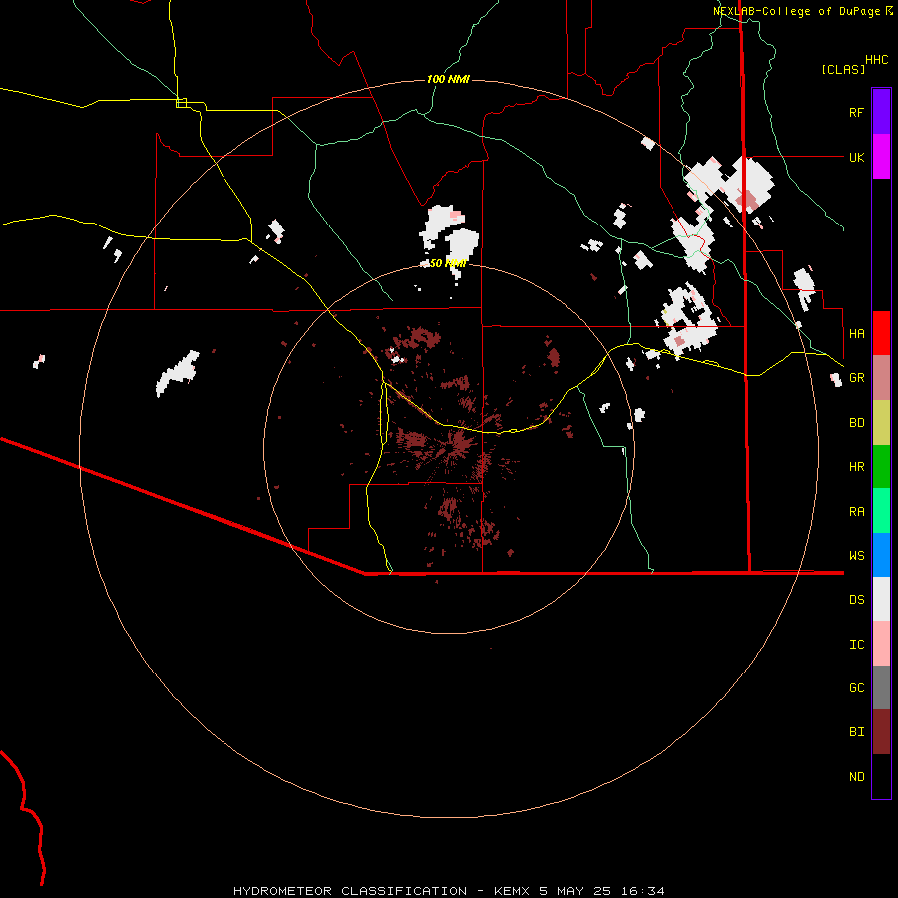Click the HR legend label
This screenshot has width=898, height=898.
(857, 467)
